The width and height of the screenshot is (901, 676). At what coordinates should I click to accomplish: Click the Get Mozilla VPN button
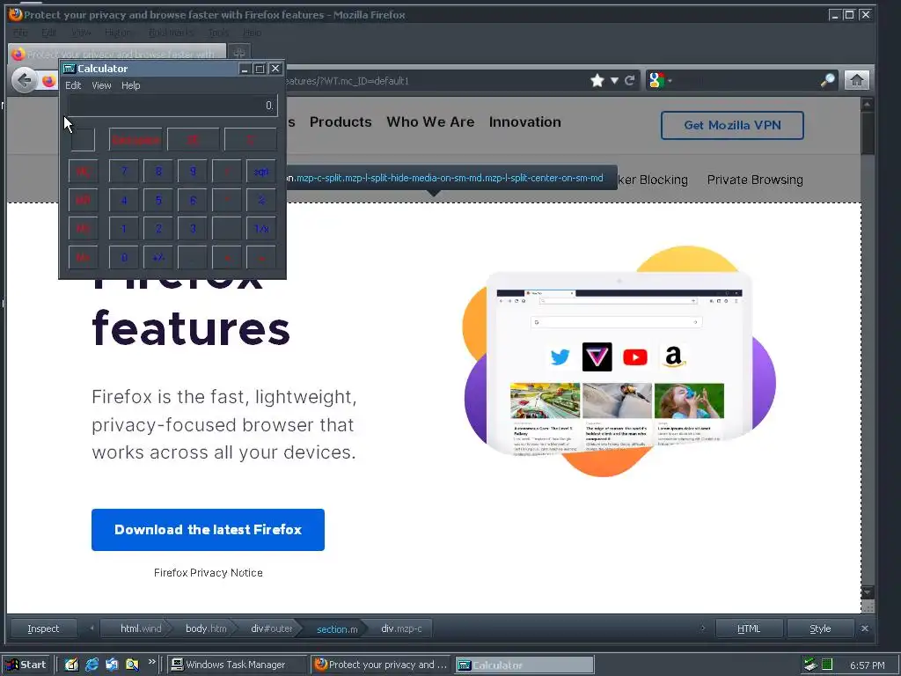pyautogui.click(x=732, y=125)
